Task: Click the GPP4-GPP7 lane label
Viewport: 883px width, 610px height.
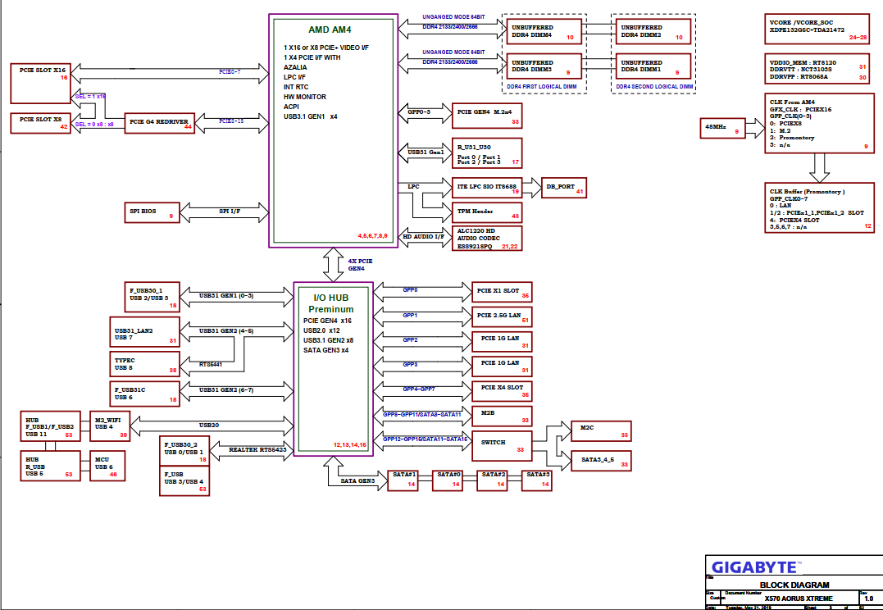Action: [x=419, y=389]
